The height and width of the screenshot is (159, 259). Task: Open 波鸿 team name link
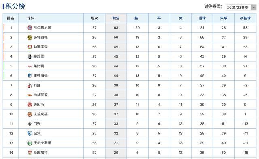click(37, 133)
